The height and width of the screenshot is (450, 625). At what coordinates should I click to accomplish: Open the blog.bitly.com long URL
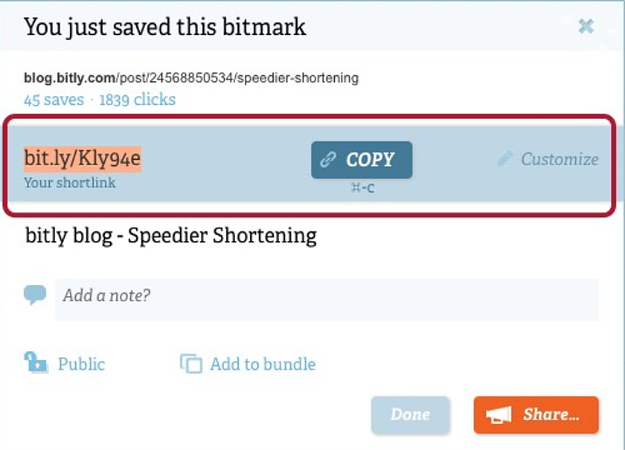point(191,78)
